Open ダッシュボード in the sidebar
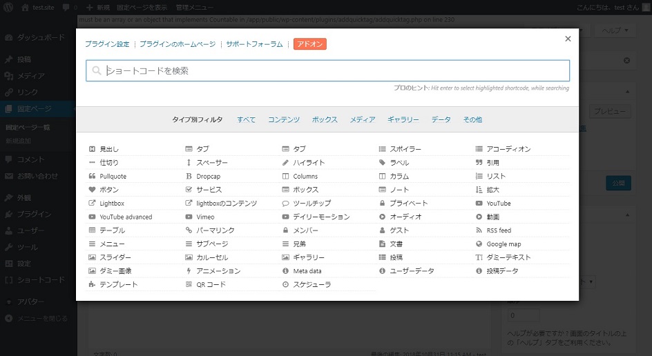The width and height of the screenshot is (652, 356). [x=41, y=37]
